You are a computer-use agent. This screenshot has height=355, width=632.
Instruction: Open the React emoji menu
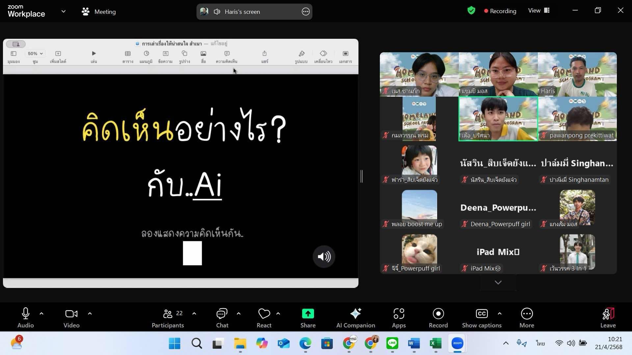point(264,318)
